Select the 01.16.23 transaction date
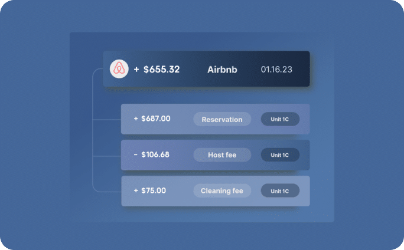The width and height of the screenshot is (404, 250). pyautogui.click(x=276, y=70)
